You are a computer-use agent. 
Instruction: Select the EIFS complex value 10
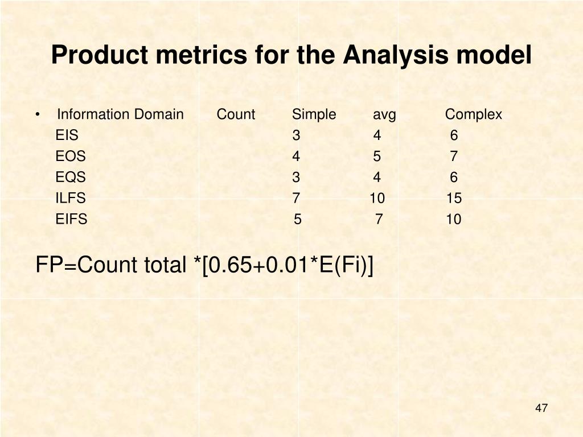point(454,219)
